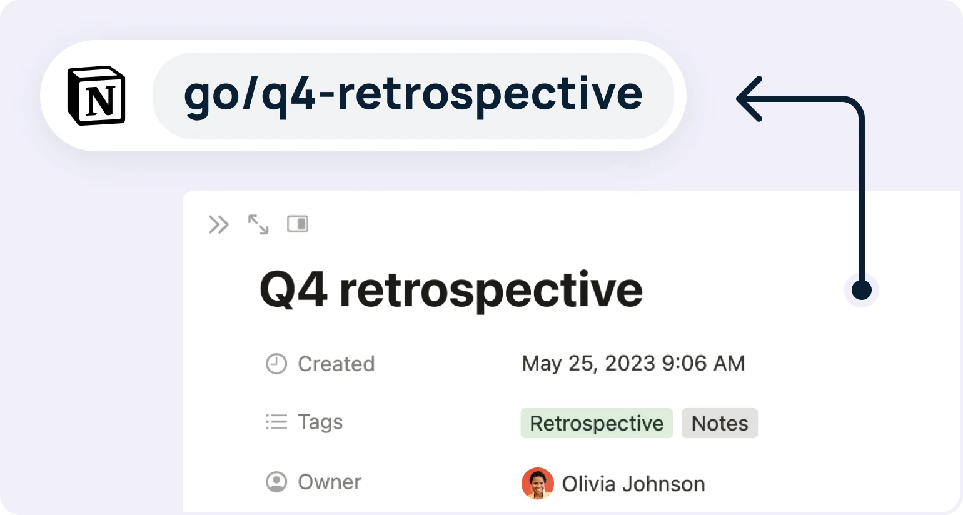Collapse the page with the double-chevron icon
The image size is (963, 515).
pos(218,224)
